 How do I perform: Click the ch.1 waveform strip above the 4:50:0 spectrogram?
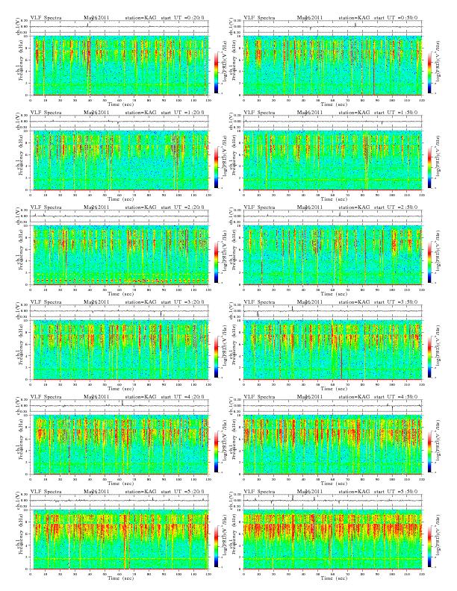coord(332,405)
